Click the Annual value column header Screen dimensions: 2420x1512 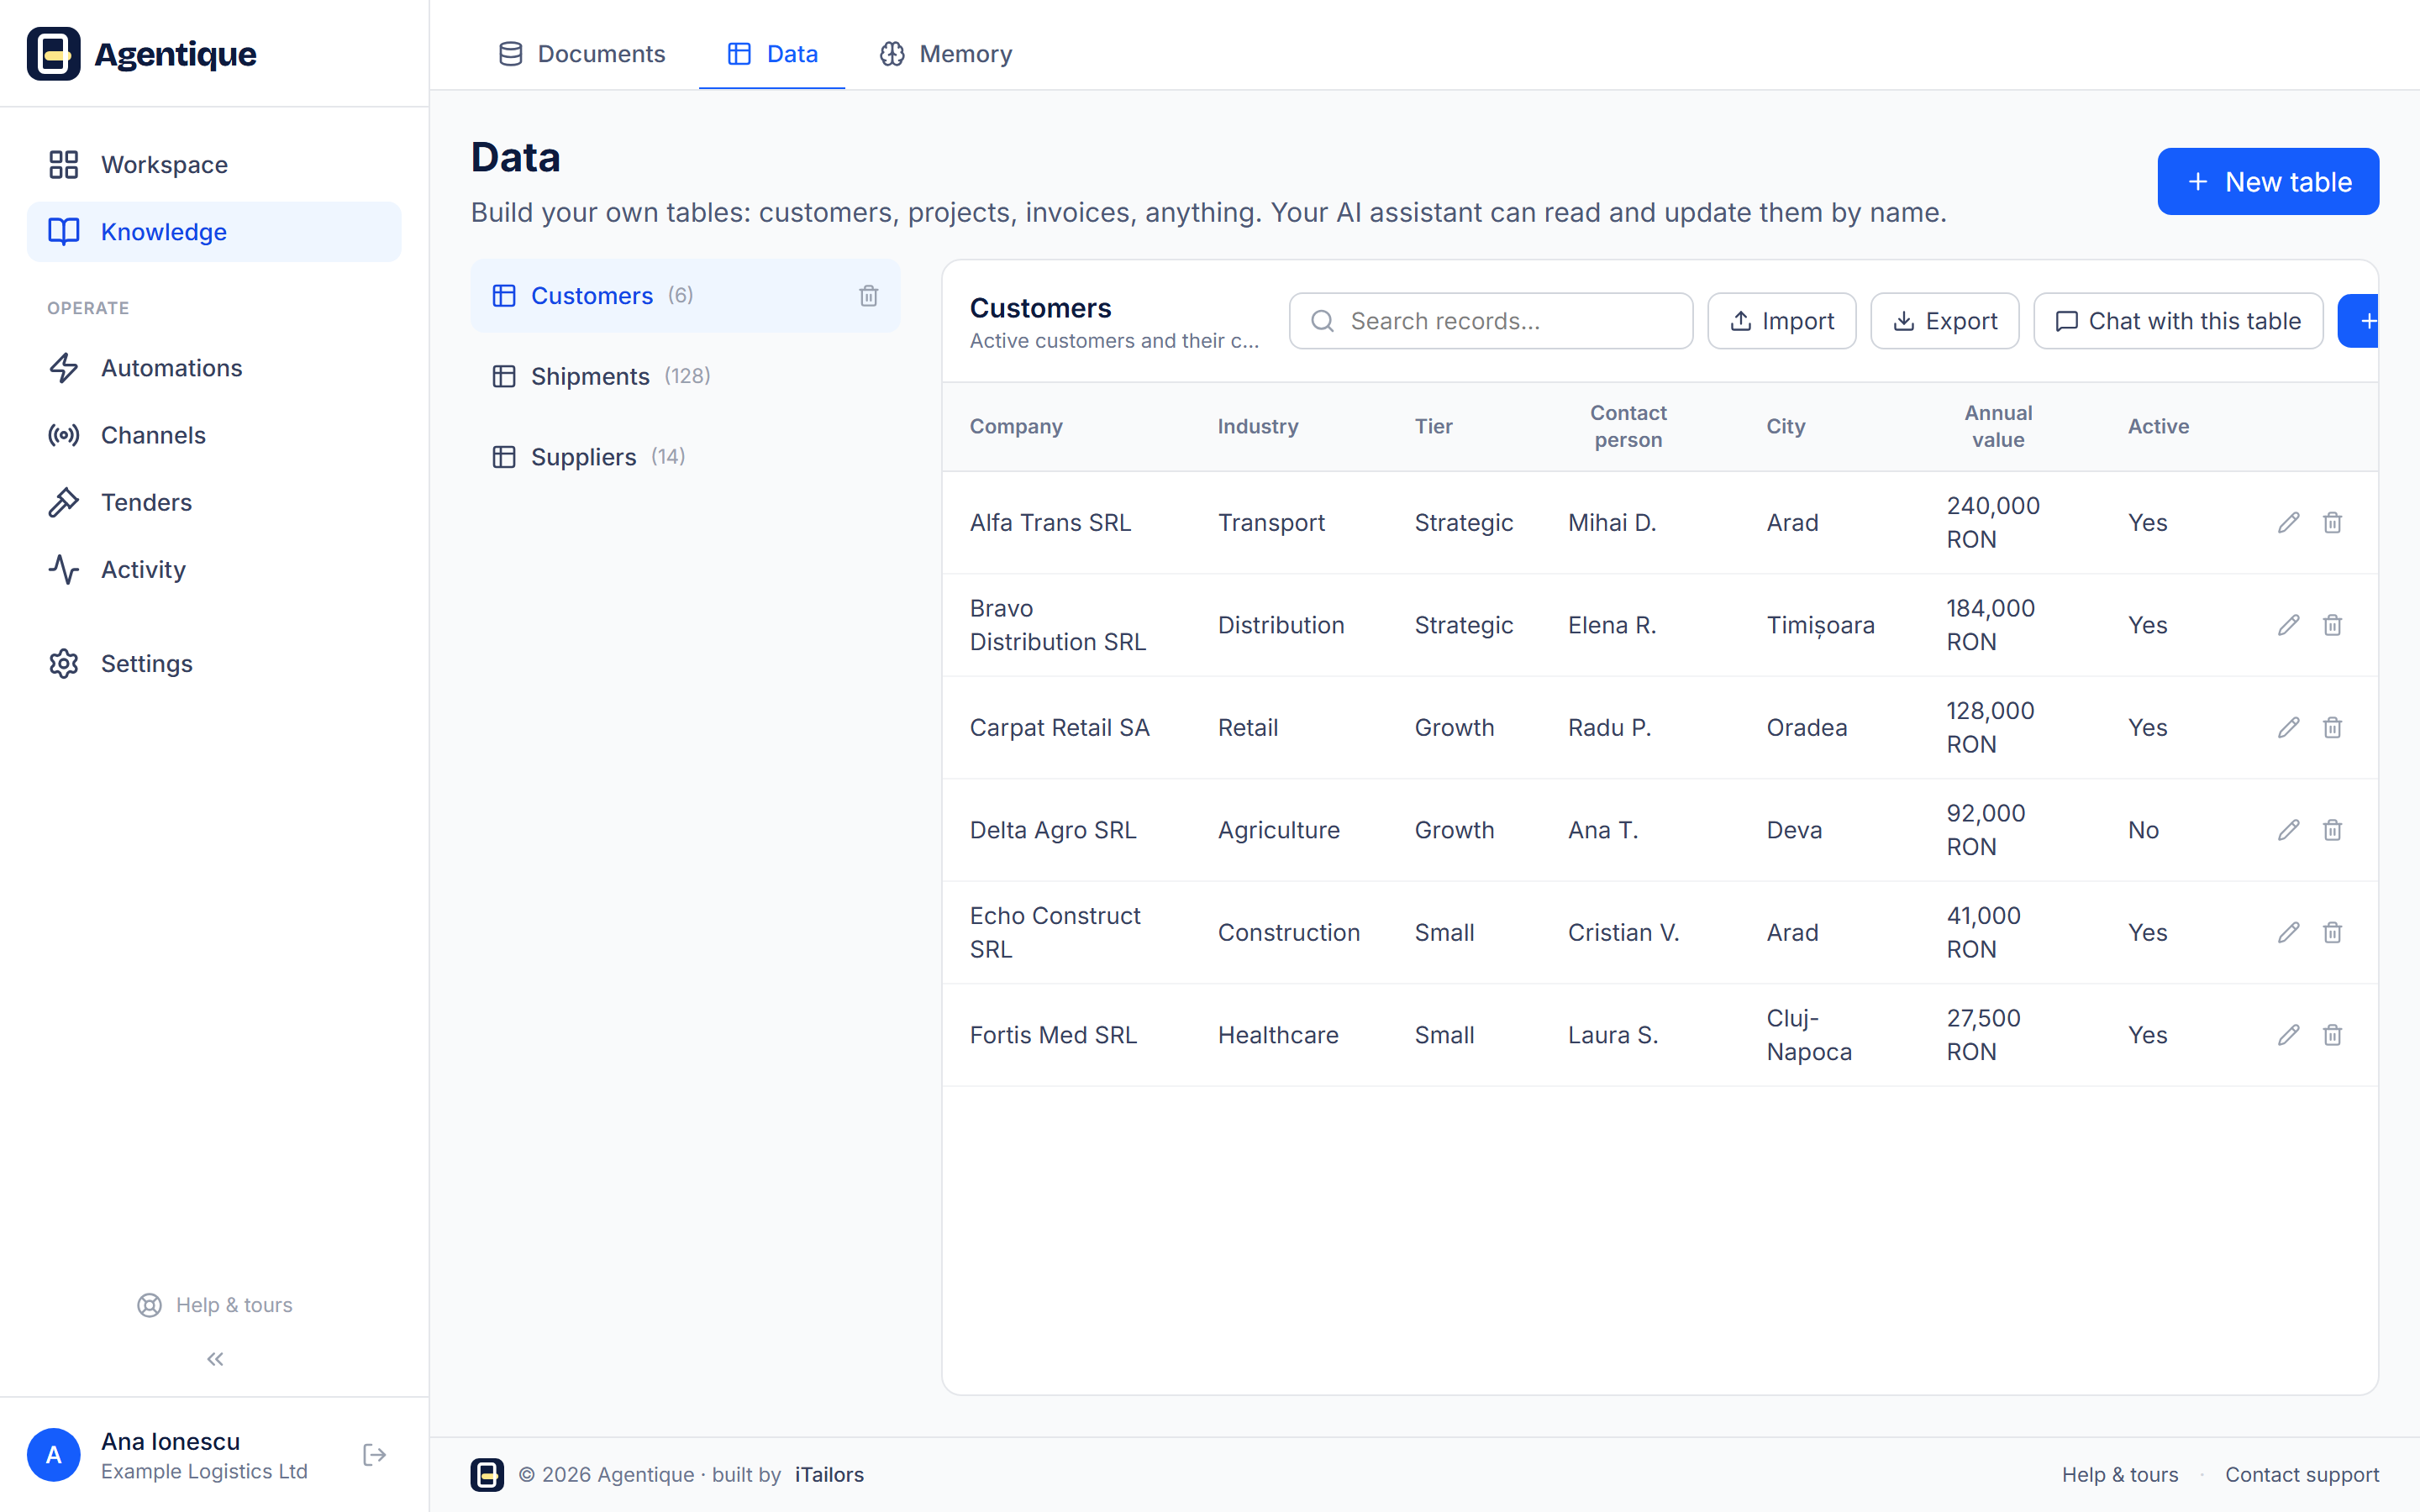(1998, 426)
